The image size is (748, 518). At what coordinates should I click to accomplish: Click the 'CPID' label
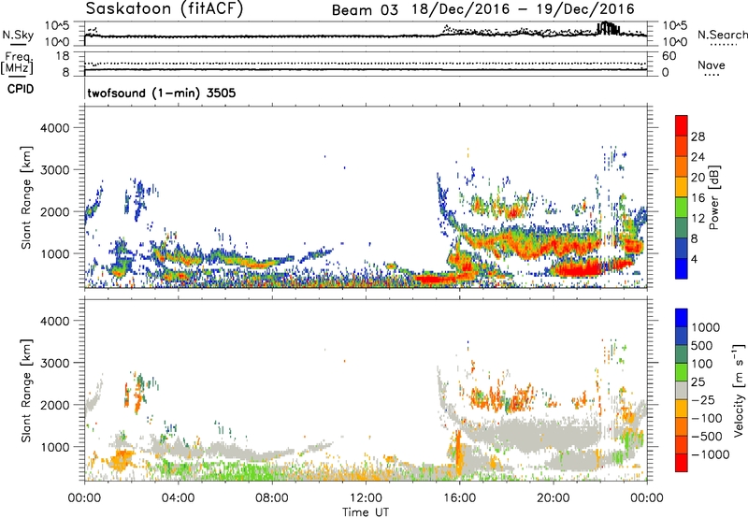point(21,89)
